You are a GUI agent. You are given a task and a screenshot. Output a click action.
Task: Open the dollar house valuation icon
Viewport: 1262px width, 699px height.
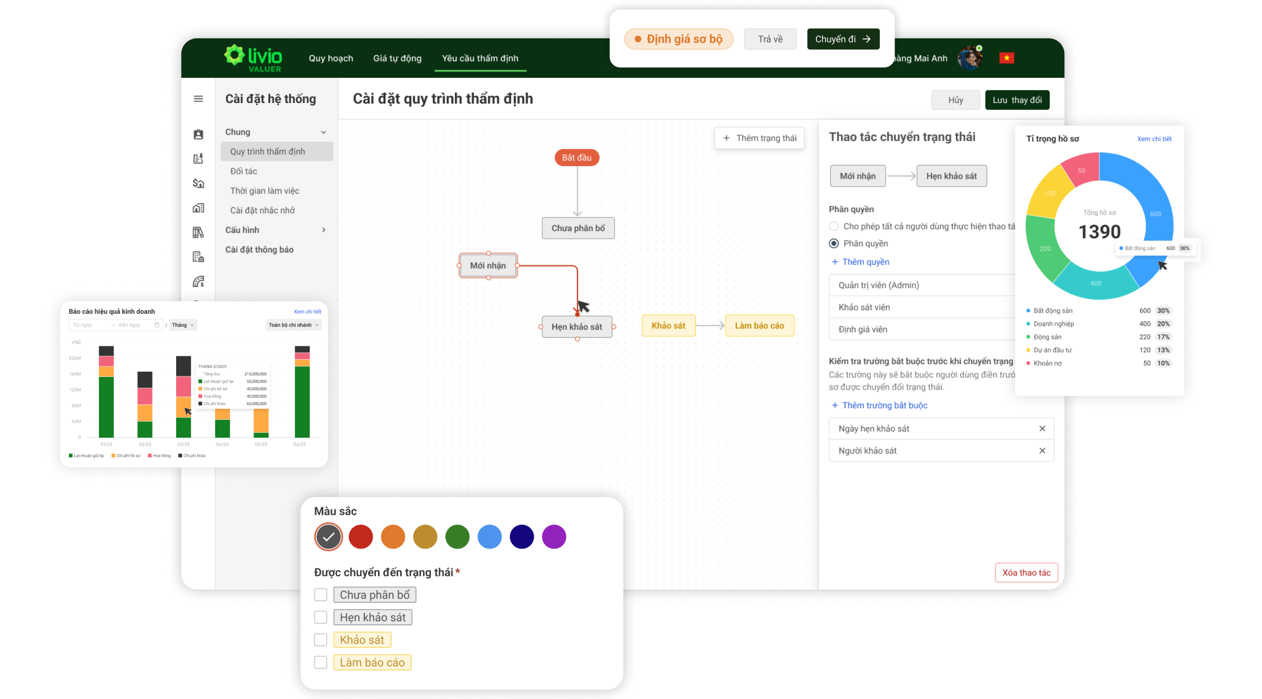[x=198, y=183]
